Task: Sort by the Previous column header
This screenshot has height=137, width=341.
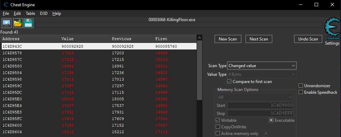Action: (x=131, y=39)
